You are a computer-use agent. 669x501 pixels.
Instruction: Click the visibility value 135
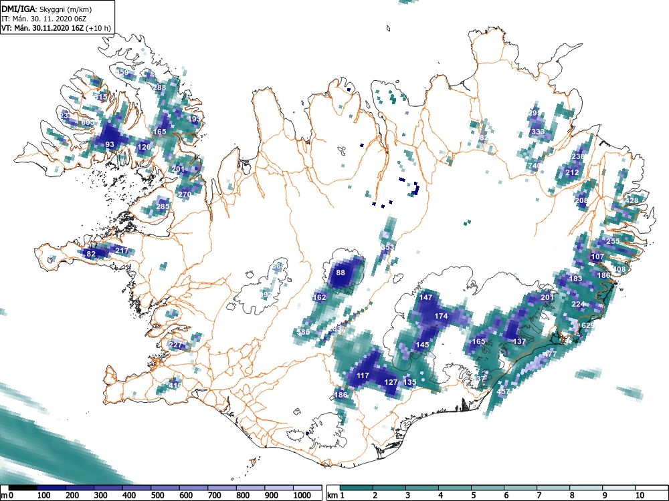click(x=409, y=382)
